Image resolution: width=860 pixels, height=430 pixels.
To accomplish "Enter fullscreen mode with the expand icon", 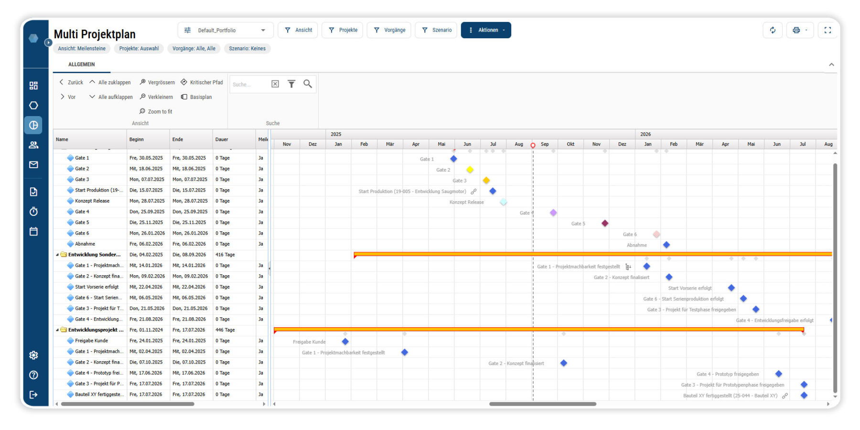I will coord(828,30).
